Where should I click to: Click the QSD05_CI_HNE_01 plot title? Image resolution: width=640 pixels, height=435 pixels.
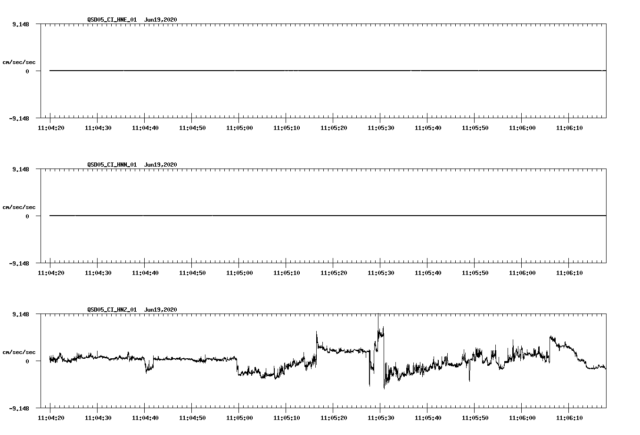(132, 19)
